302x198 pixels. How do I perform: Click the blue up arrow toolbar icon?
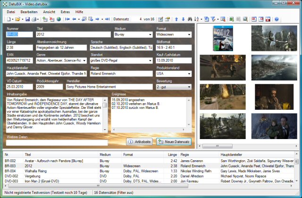coord(176,19)
